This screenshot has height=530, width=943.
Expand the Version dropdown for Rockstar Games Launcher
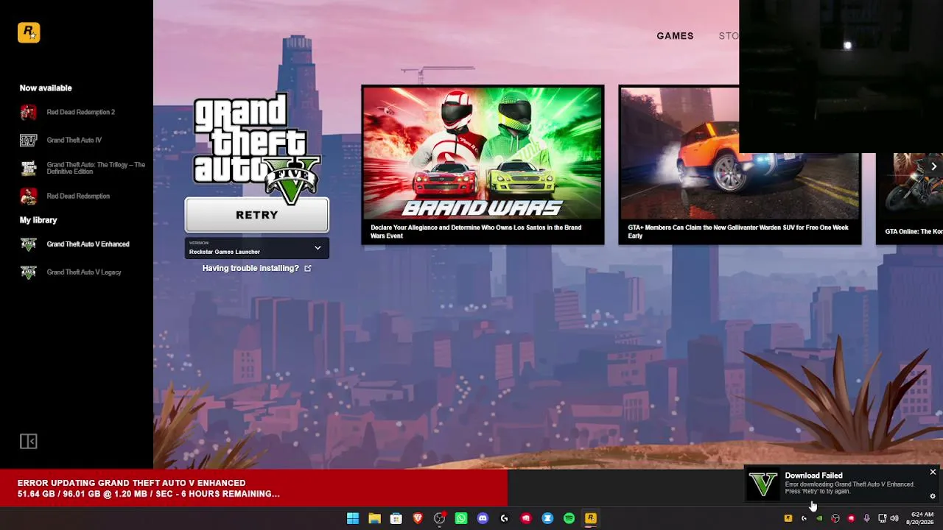click(x=257, y=248)
